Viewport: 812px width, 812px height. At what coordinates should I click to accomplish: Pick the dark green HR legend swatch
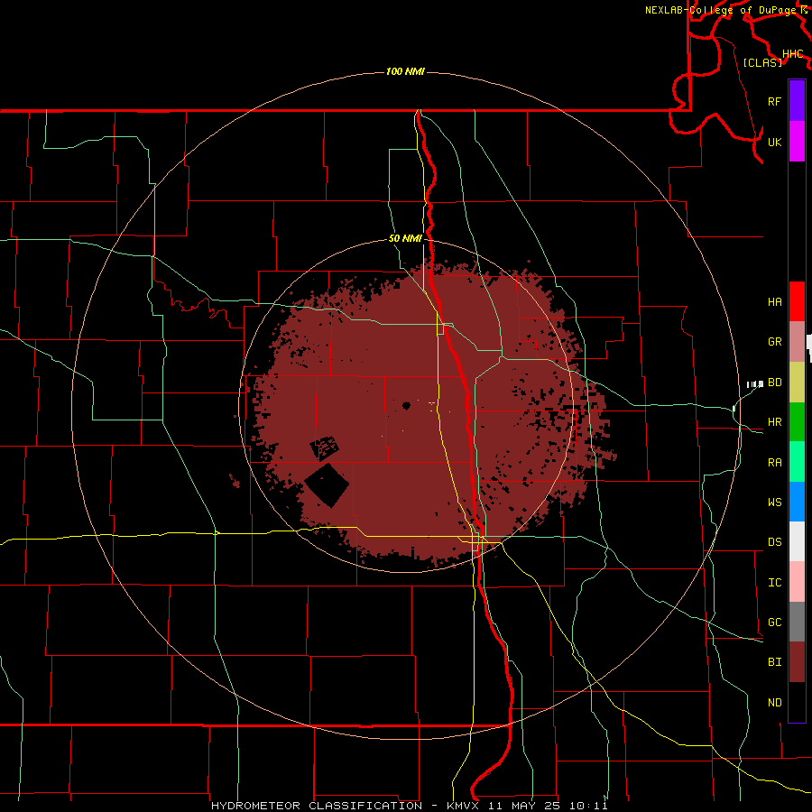click(797, 421)
